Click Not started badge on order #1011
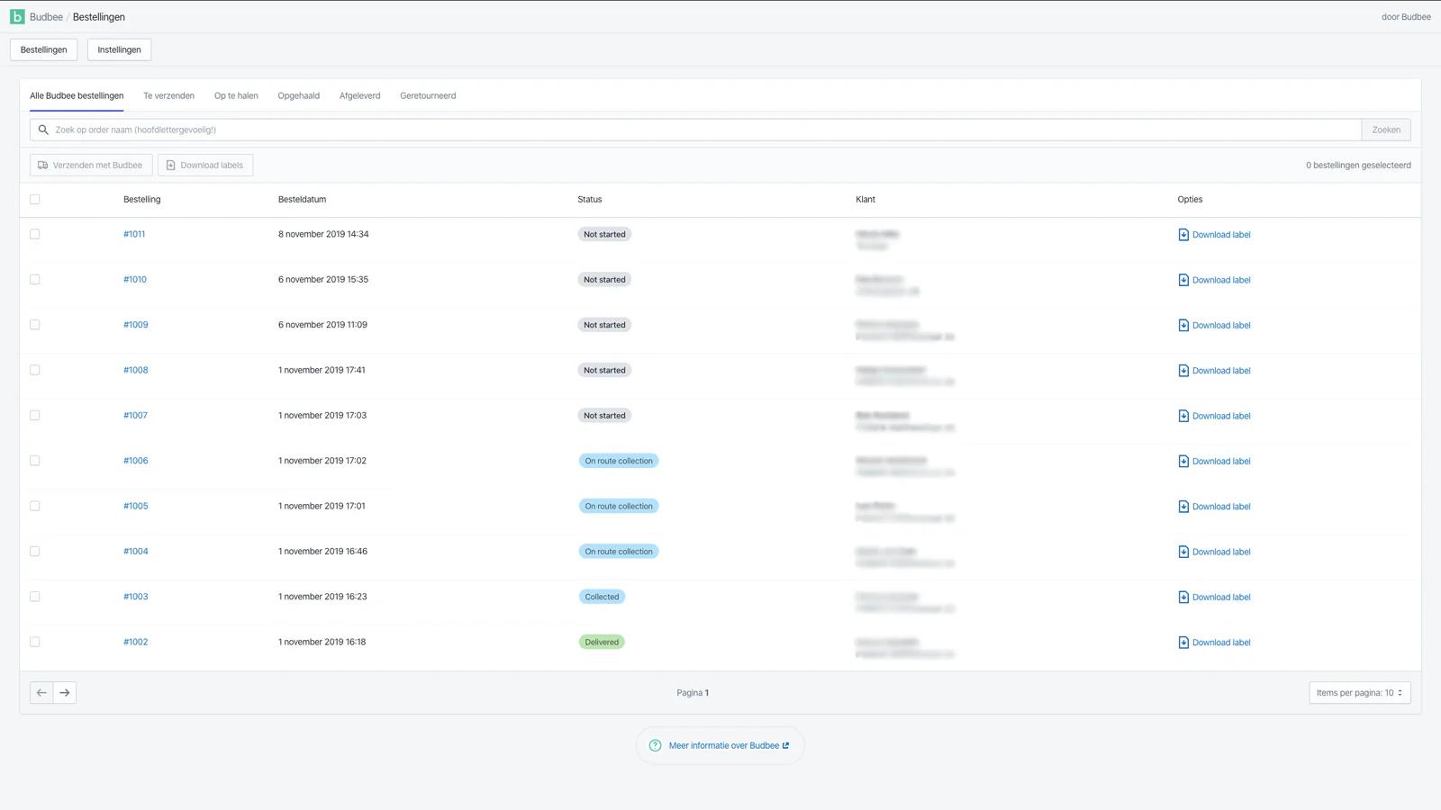This screenshot has width=1441, height=810. coord(604,234)
